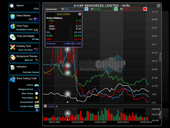The image size is (170, 128).
Task: Toggle Announcement megaphone icon
Action: 37,102
